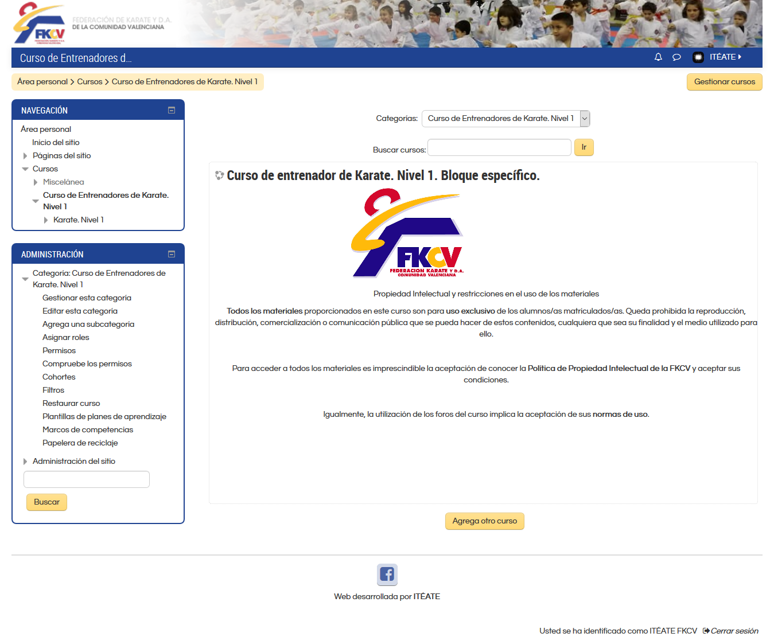Select Agrega una subcategoría

click(x=88, y=325)
